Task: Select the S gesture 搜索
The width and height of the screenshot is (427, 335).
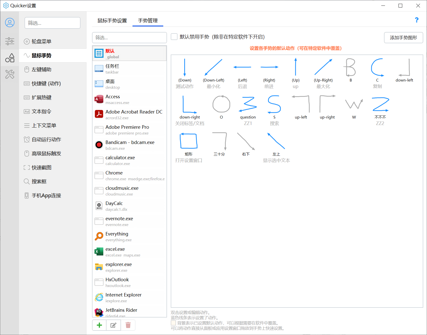Action: click(274, 110)
